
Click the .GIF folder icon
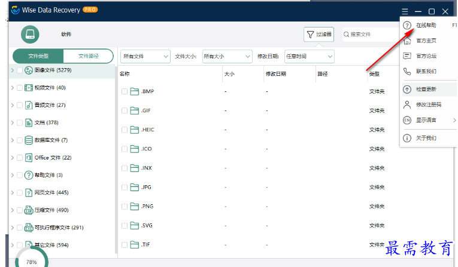(134, 111)
